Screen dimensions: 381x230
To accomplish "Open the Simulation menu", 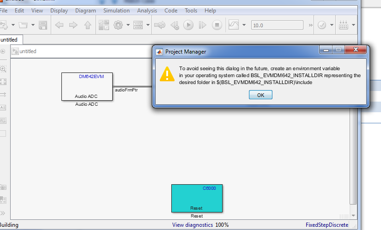I will 116,11.
